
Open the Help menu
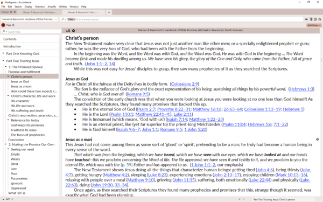tap(83, 6)
